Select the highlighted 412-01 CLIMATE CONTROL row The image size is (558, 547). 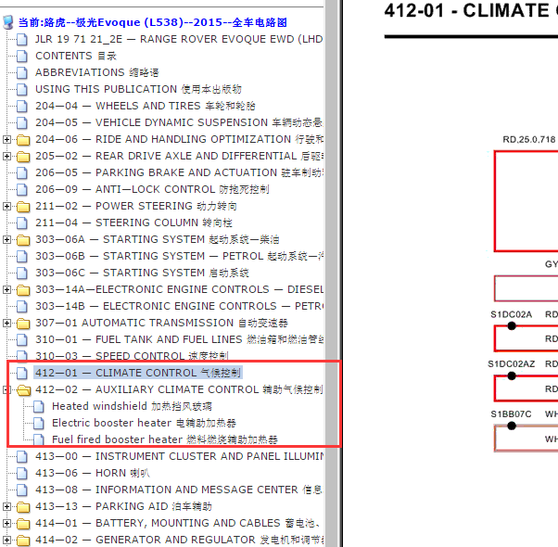pos(138,373)
